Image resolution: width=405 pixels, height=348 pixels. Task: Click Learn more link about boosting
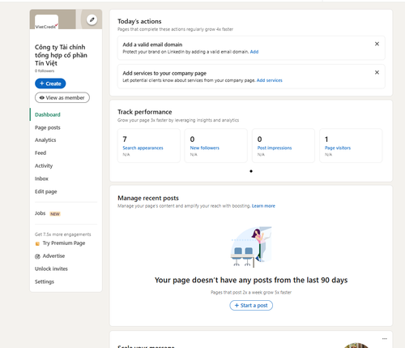pos(263,206)
